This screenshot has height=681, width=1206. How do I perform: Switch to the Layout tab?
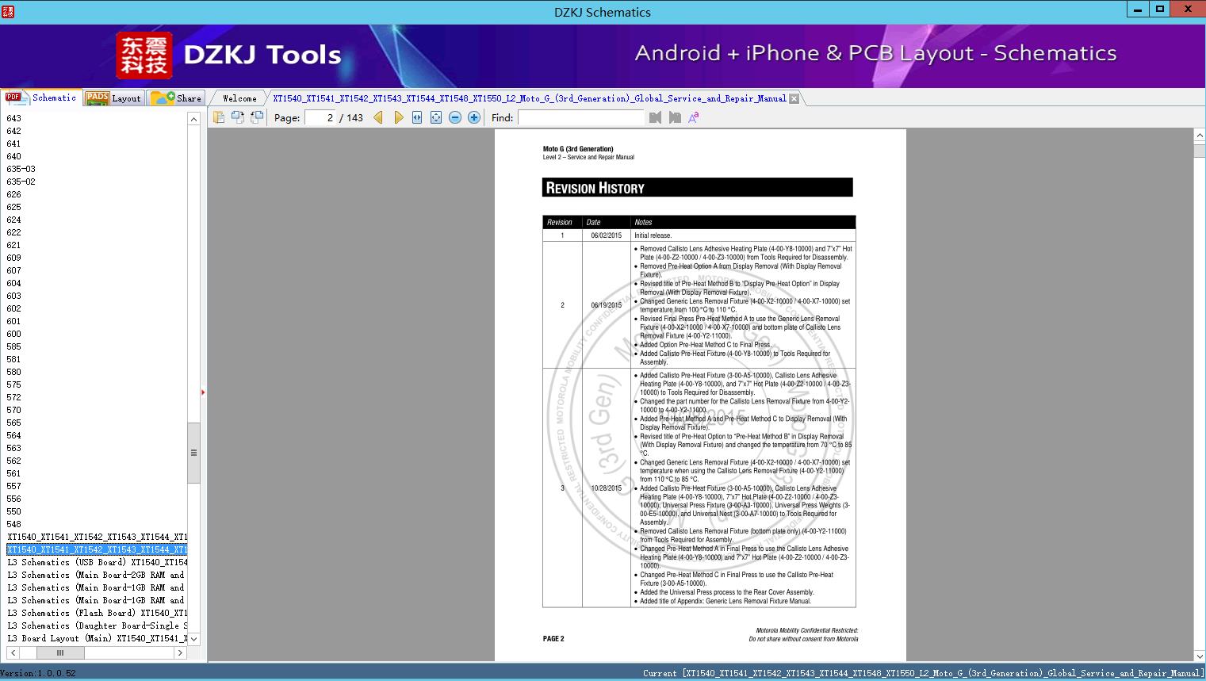pos(114,98)
